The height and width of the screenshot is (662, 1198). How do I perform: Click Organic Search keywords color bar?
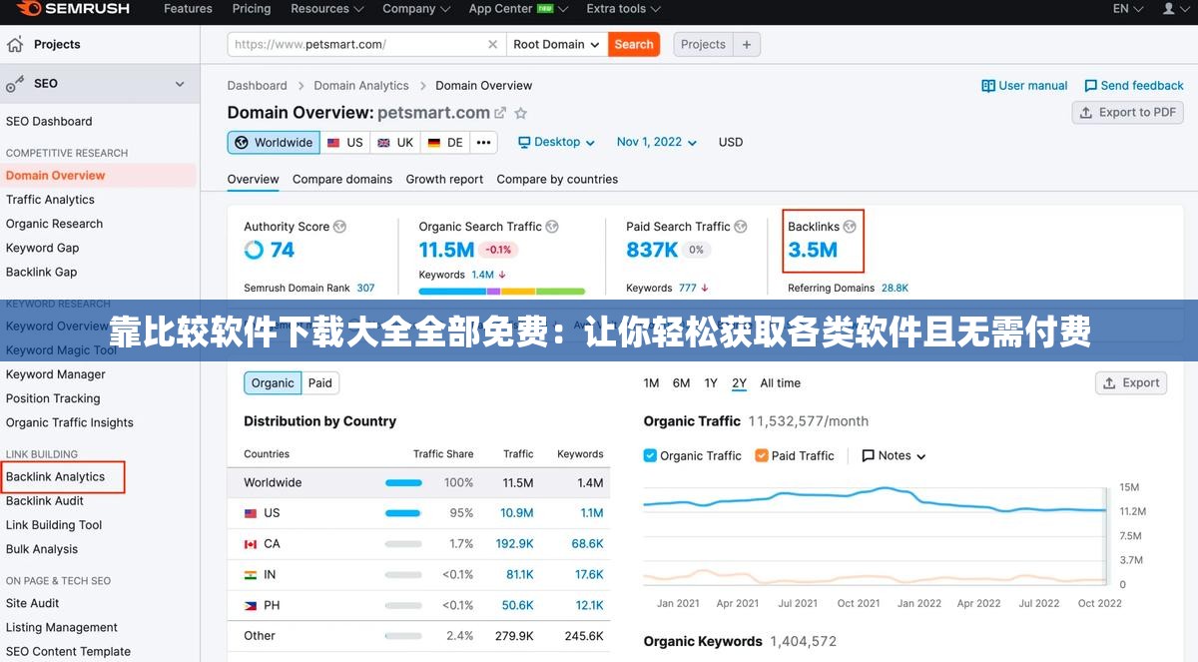[x=501, y=292]
